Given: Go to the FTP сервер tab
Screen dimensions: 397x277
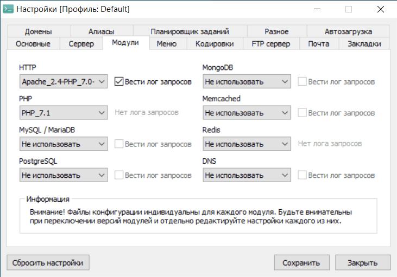Looking at the screenshot, I should [x=271, y=44].
